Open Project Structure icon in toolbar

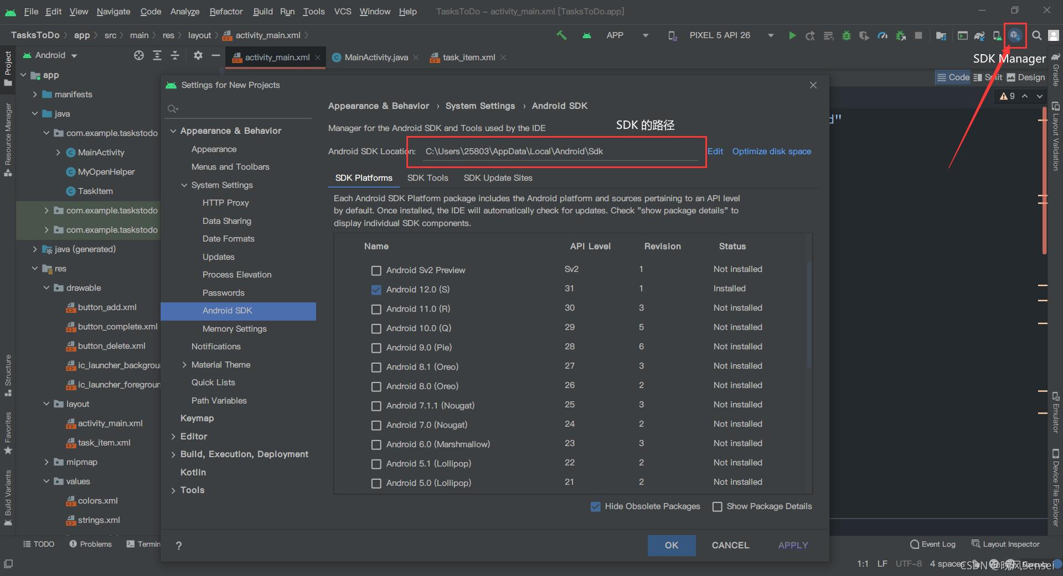[941, 35]
